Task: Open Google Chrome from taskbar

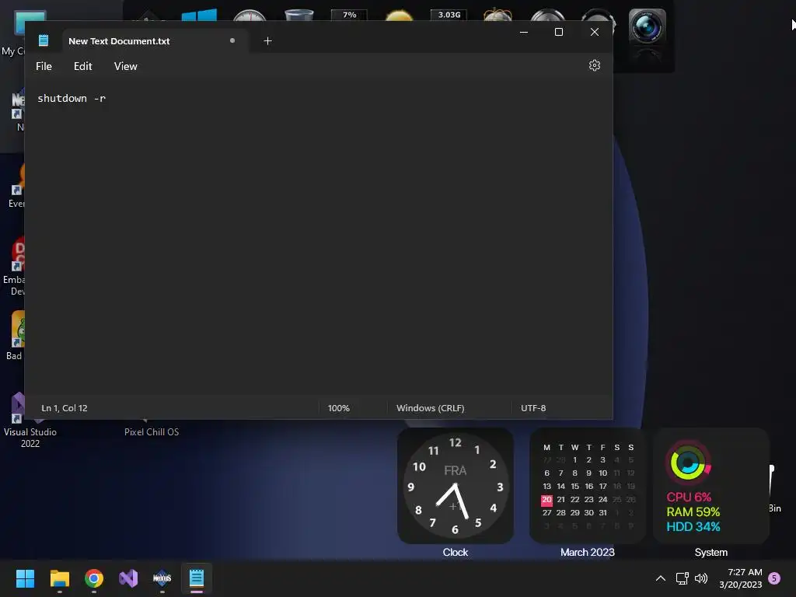Action: (x=94, y=578)
